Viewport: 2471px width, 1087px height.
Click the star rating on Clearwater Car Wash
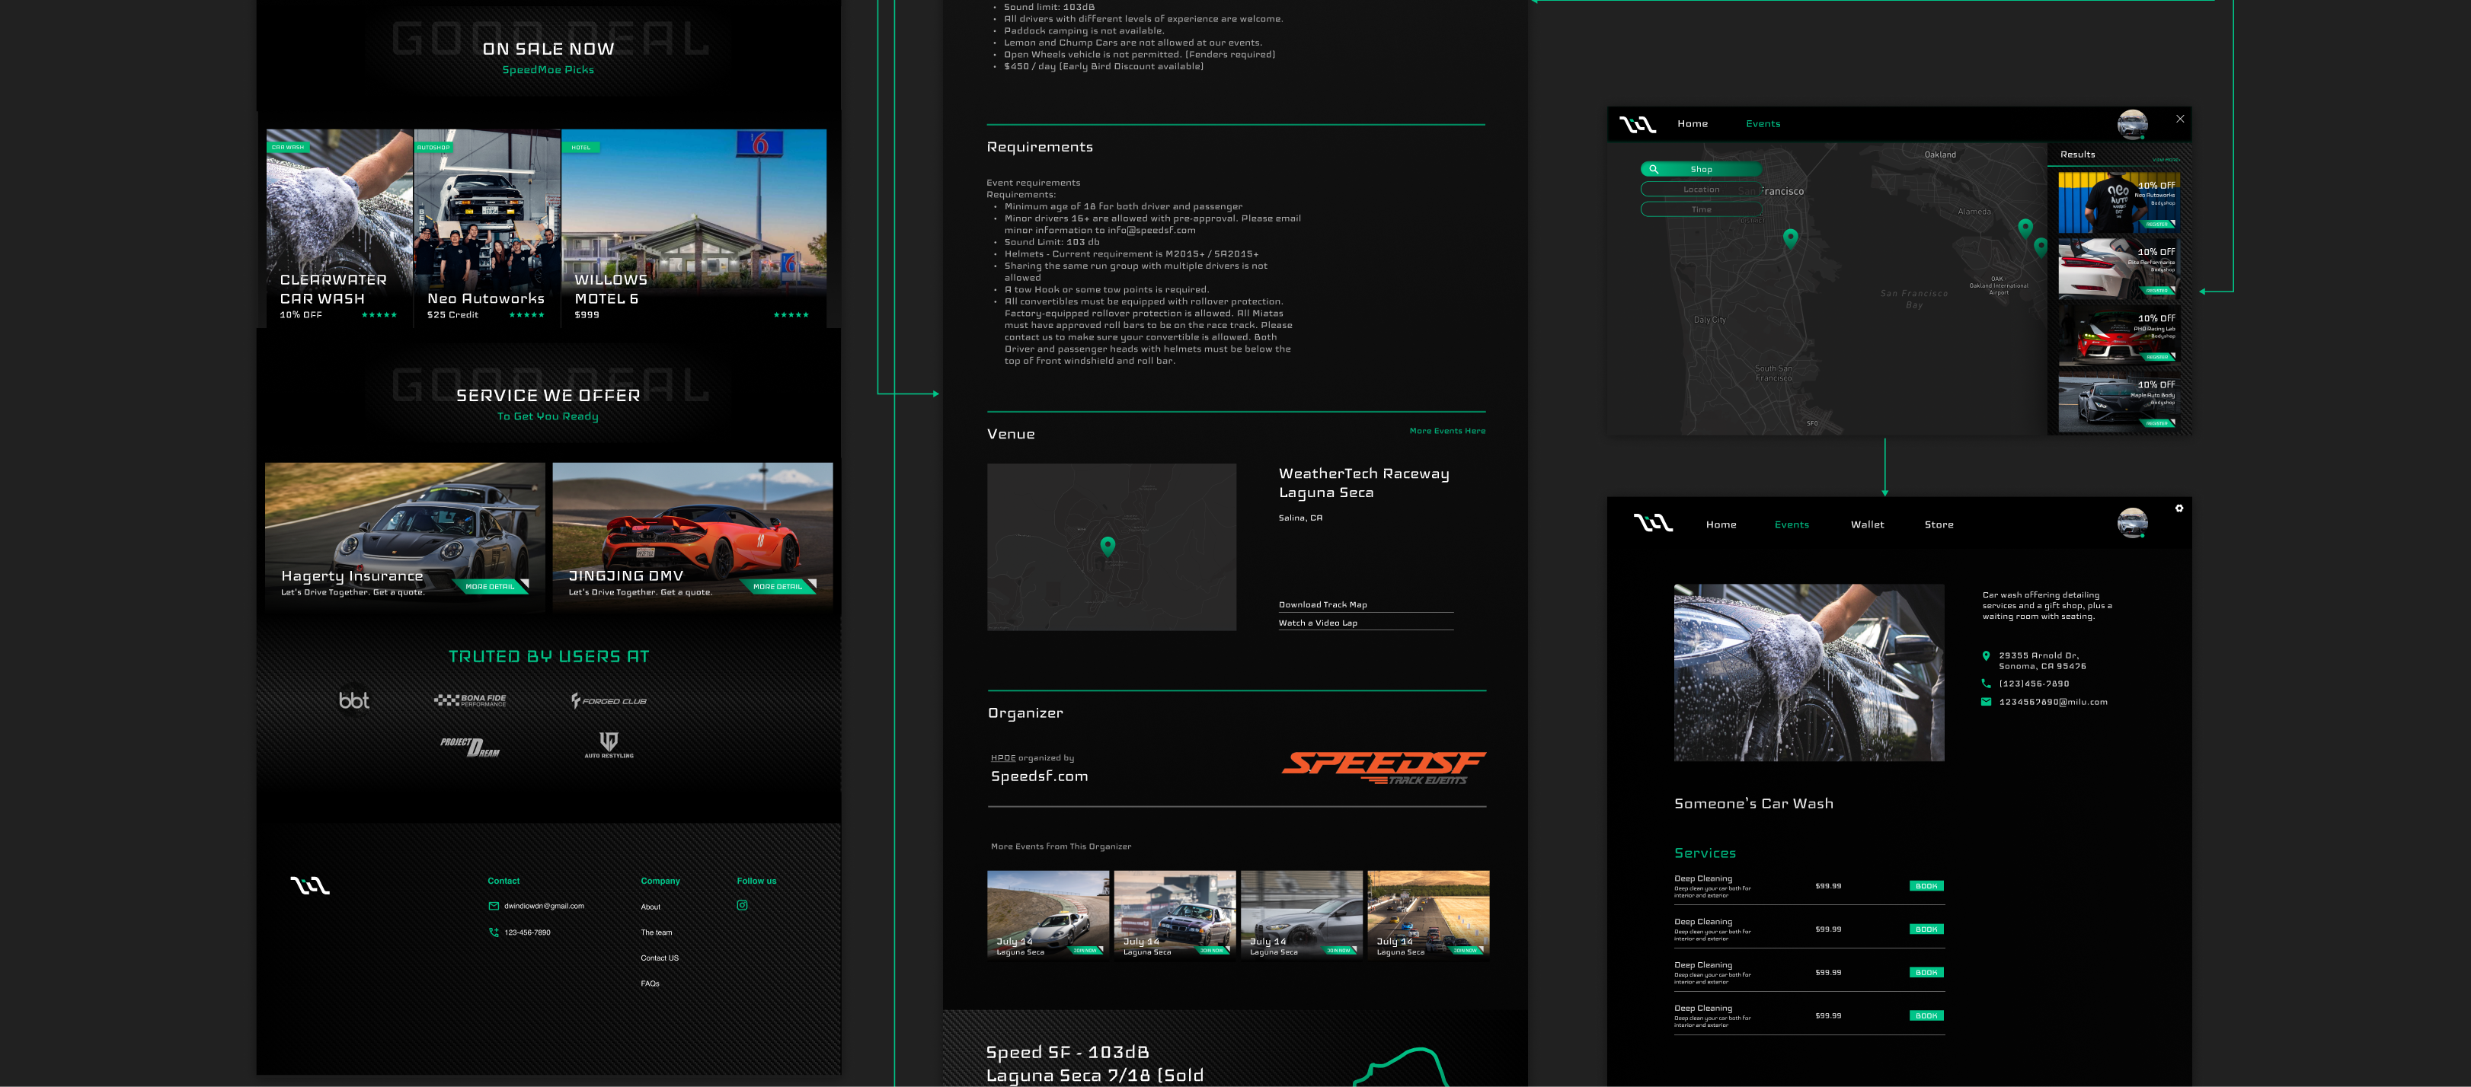click(x=379, y=314)
